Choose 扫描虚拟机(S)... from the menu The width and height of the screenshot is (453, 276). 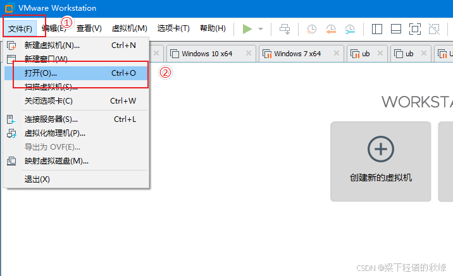(77, 87)
